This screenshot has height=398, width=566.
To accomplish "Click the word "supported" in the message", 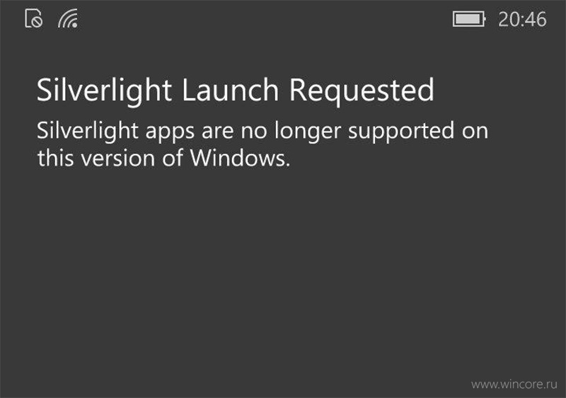I will tap(400, 131).
